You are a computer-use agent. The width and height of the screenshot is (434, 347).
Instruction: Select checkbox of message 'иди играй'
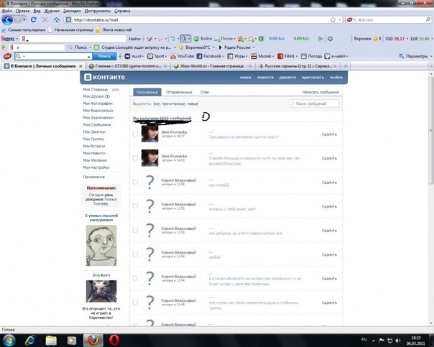[135, 182]
